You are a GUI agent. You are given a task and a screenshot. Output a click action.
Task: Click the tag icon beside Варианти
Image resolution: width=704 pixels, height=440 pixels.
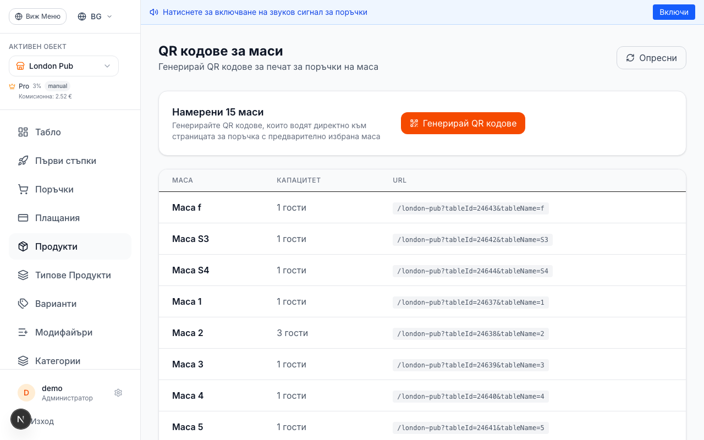tap(23, 304)
